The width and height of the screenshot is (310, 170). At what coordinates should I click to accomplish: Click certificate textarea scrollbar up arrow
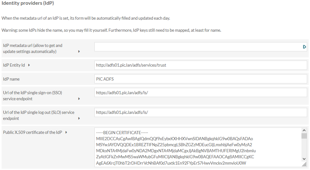pos(304,130)
